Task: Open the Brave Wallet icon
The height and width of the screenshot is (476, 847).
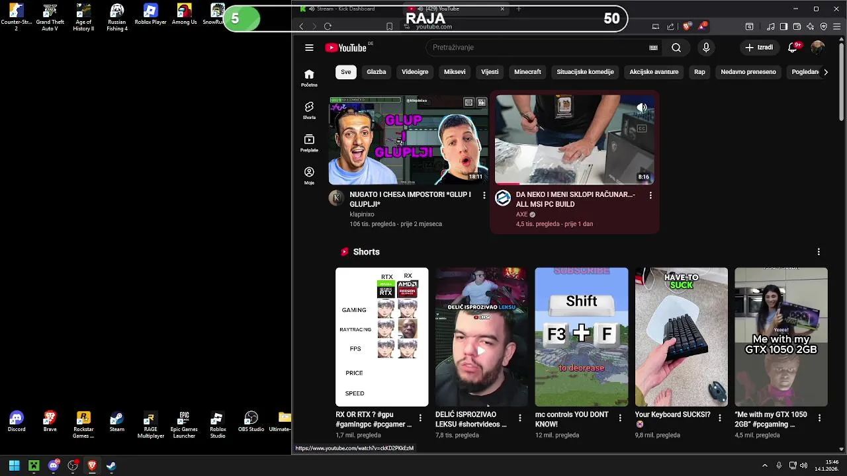Action: [x=796, y=26]
